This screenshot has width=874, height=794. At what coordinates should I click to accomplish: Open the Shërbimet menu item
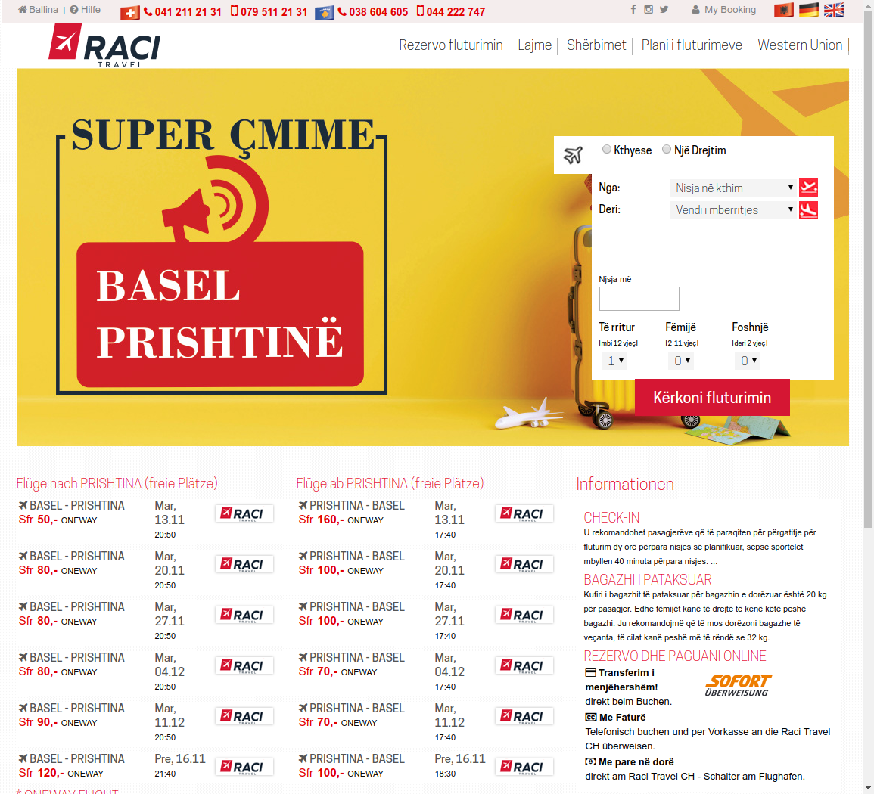click(x=596, y=45)
